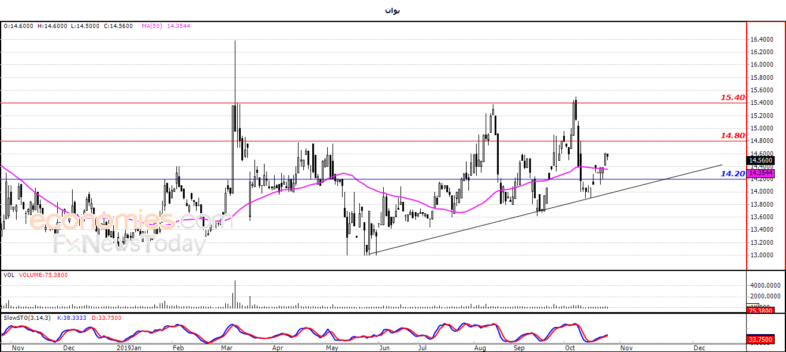This screenshot has width=786, height=352.
Task: Select the "15.4000" price axis label
Action: click(x=762, y=103)
